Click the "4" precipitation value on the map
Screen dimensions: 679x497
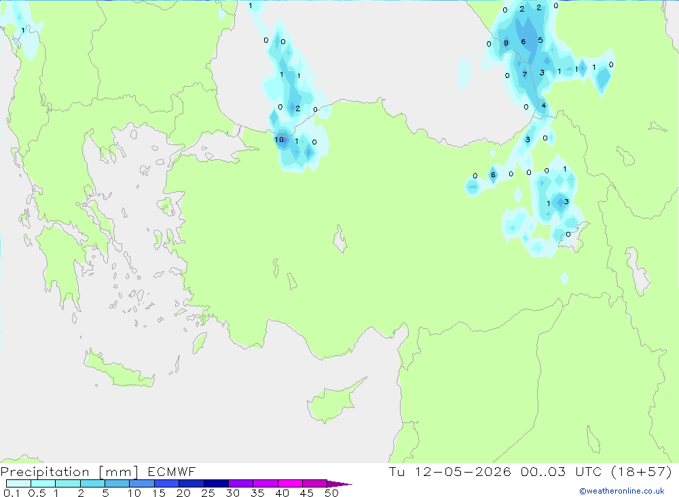[x=543, y=106]
